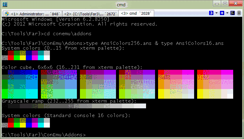
Task: Pick bright cyan swatch under xterm system colors
Action: [x=41, y=58]
